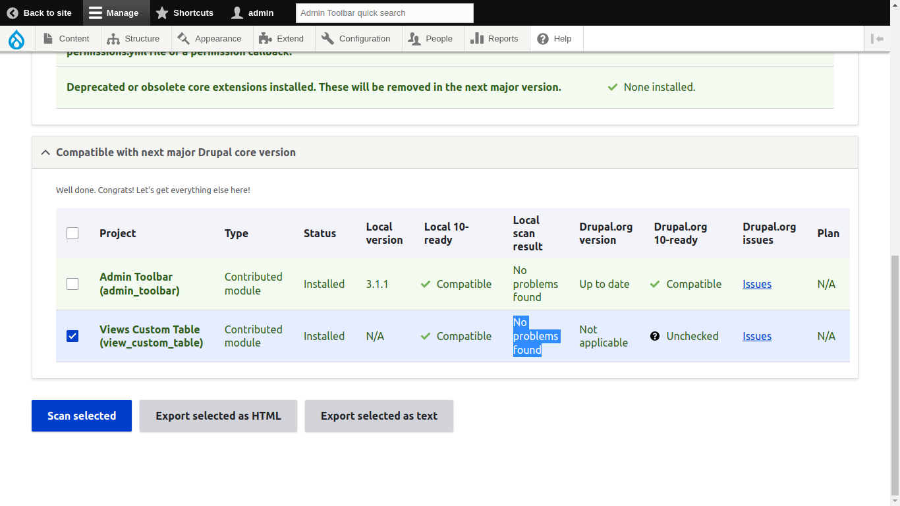The height and width of the screenshot is (506, 900).
Task: Click the toolbar collapse arrow on the right
Action: tap(878, 38)
